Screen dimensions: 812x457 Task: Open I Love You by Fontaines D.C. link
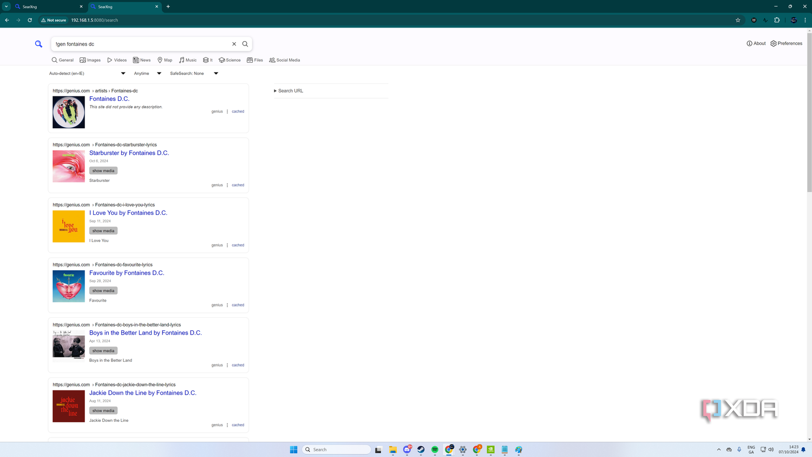pos(128,213)
